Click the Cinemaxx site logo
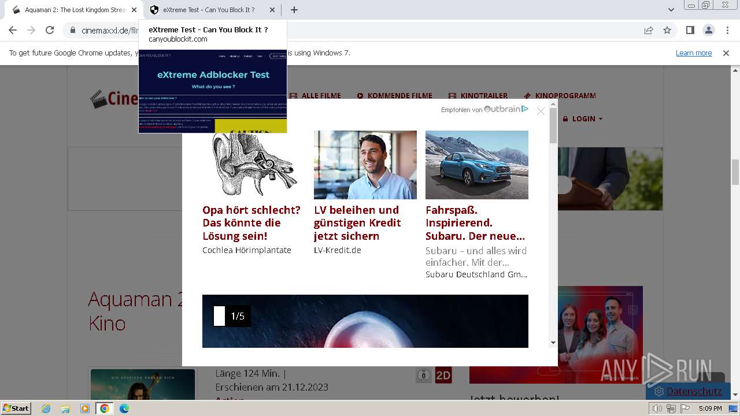This screenshot has height=416, width=740. coord(114,99)
